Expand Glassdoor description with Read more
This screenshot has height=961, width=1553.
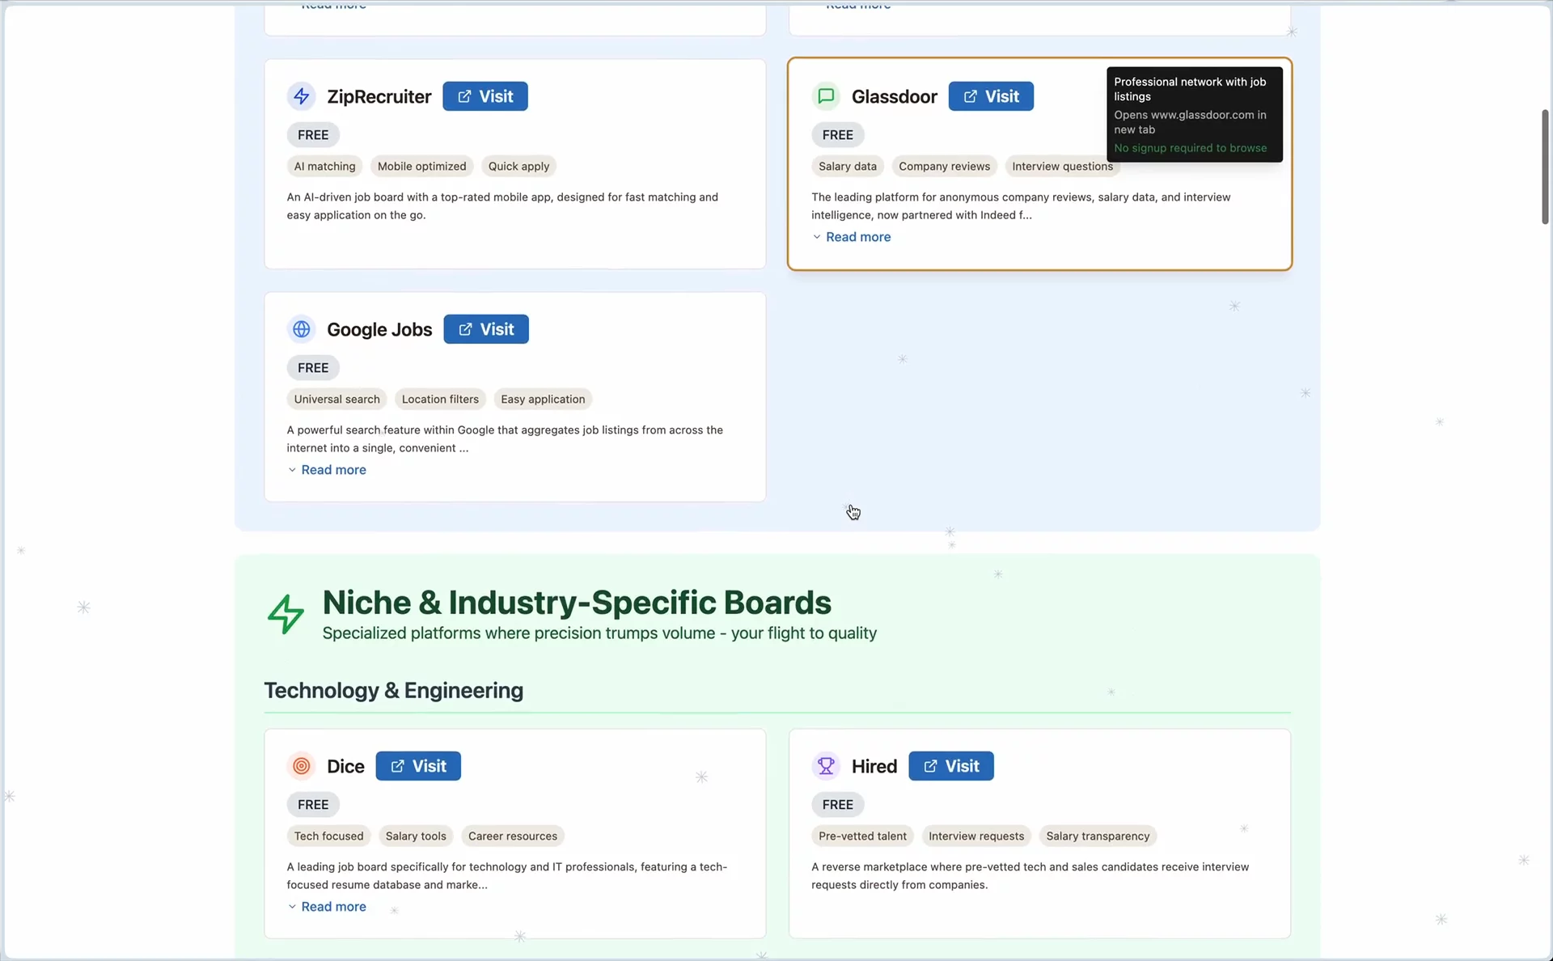[857, 237]
